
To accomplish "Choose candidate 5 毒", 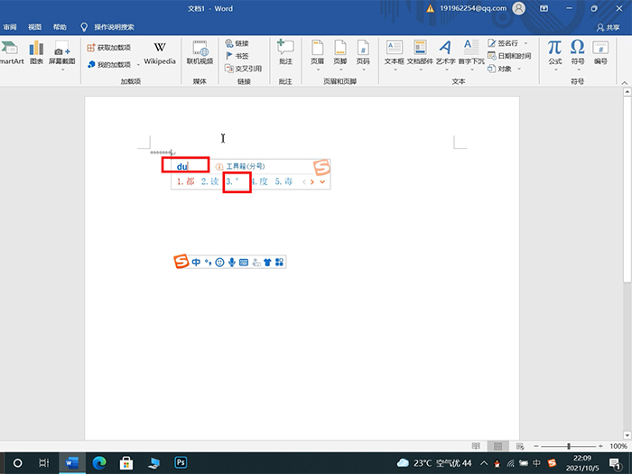I will point(283,181).
